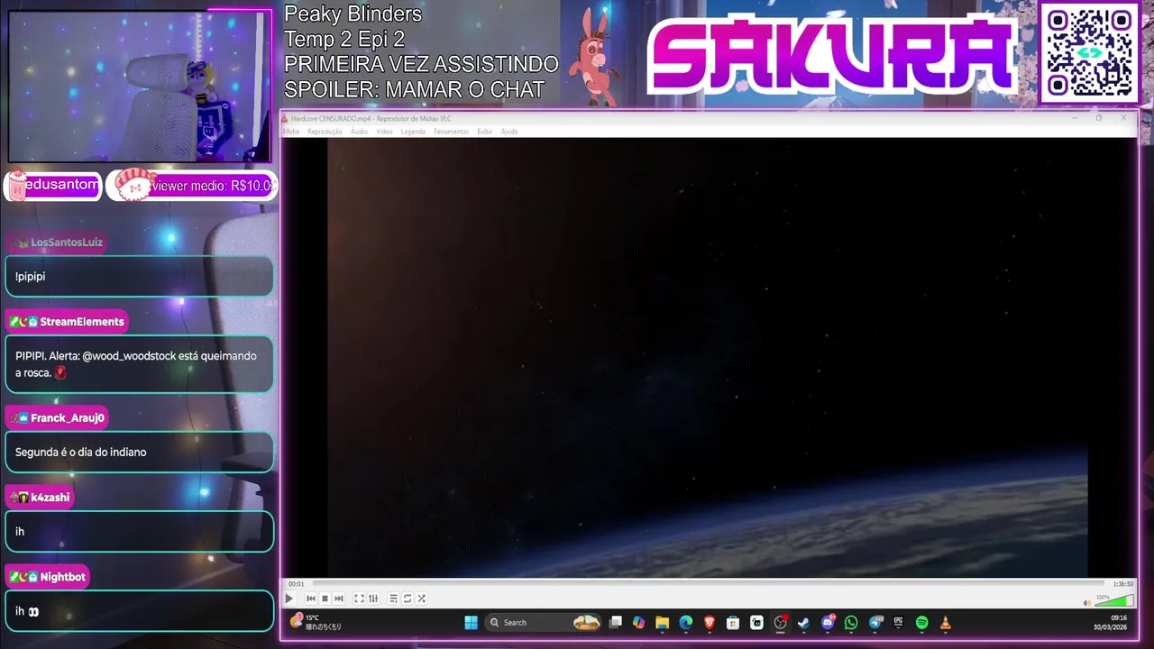This screenshot has height=649, width=1154.
Task: Open the weather widget showing 15°C
Action: (316, 622)
